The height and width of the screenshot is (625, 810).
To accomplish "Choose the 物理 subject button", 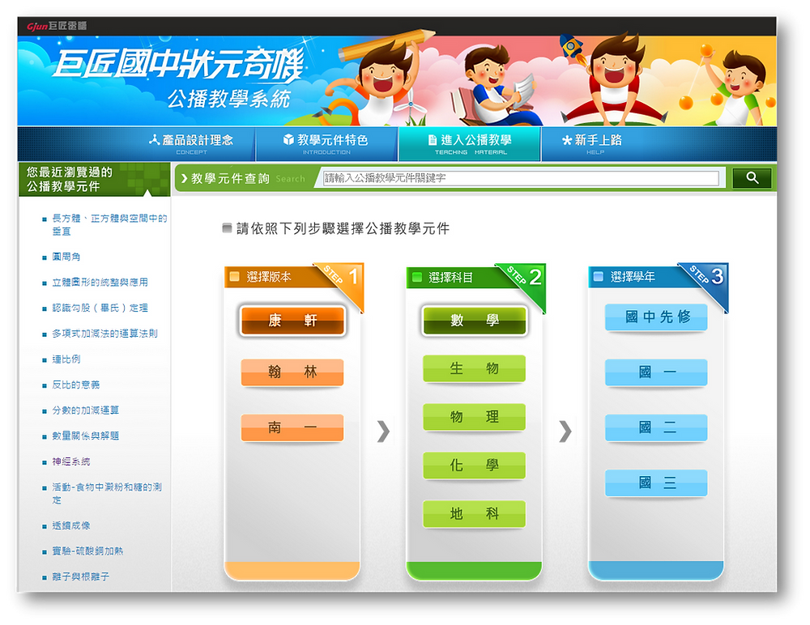I will (x=474, y=417).
